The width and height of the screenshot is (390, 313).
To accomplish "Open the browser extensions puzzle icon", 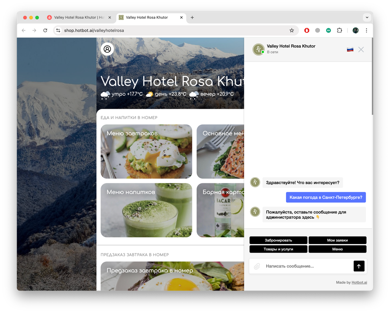I will (x=339, y=30).
